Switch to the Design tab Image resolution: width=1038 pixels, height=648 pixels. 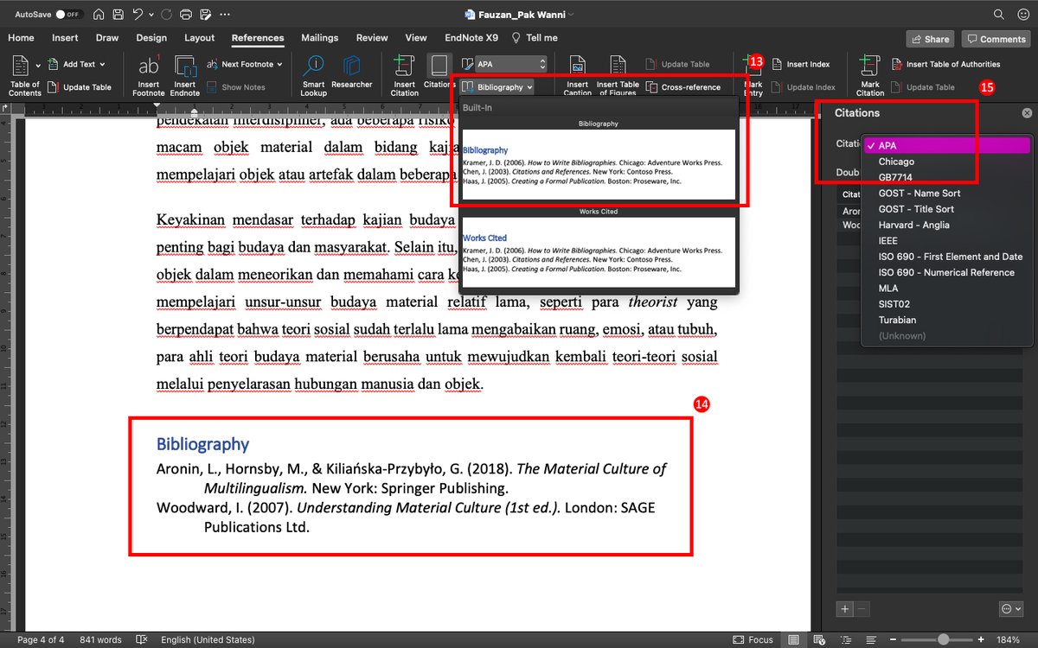[151, 38]
